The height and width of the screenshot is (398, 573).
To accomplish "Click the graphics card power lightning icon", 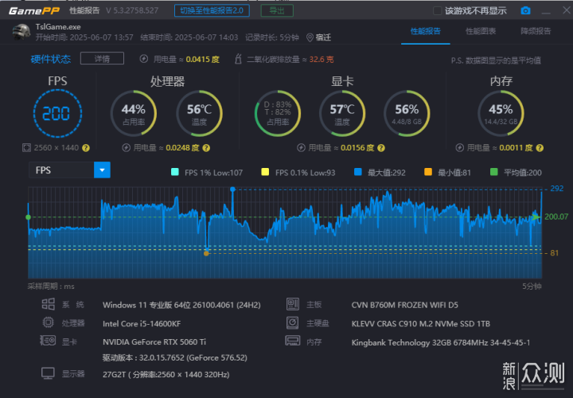I will click(x=301, y=147).
